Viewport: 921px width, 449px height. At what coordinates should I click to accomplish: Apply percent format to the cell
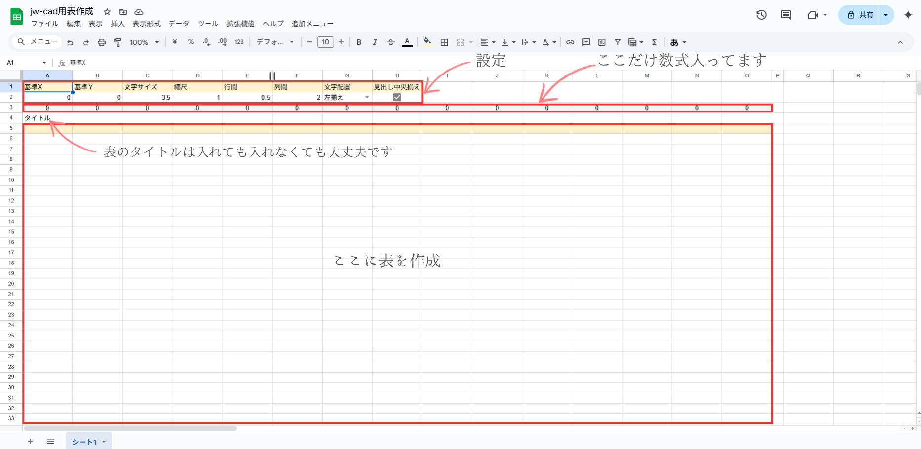pos(190,42)
